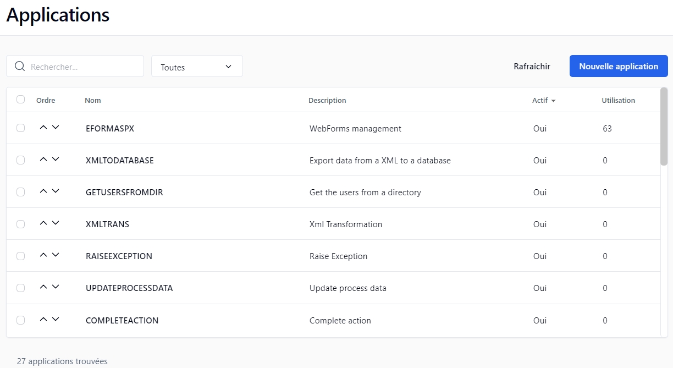
Task: Sort by the Actif column arrow
Action: (553, 101)
